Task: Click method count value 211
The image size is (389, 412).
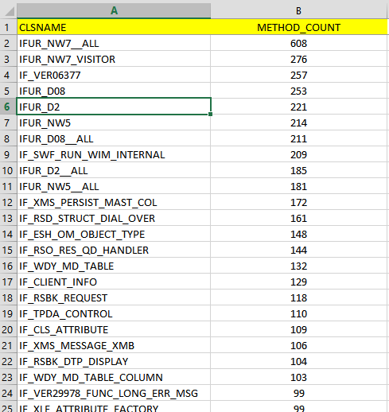Action: tap(299, 138)
